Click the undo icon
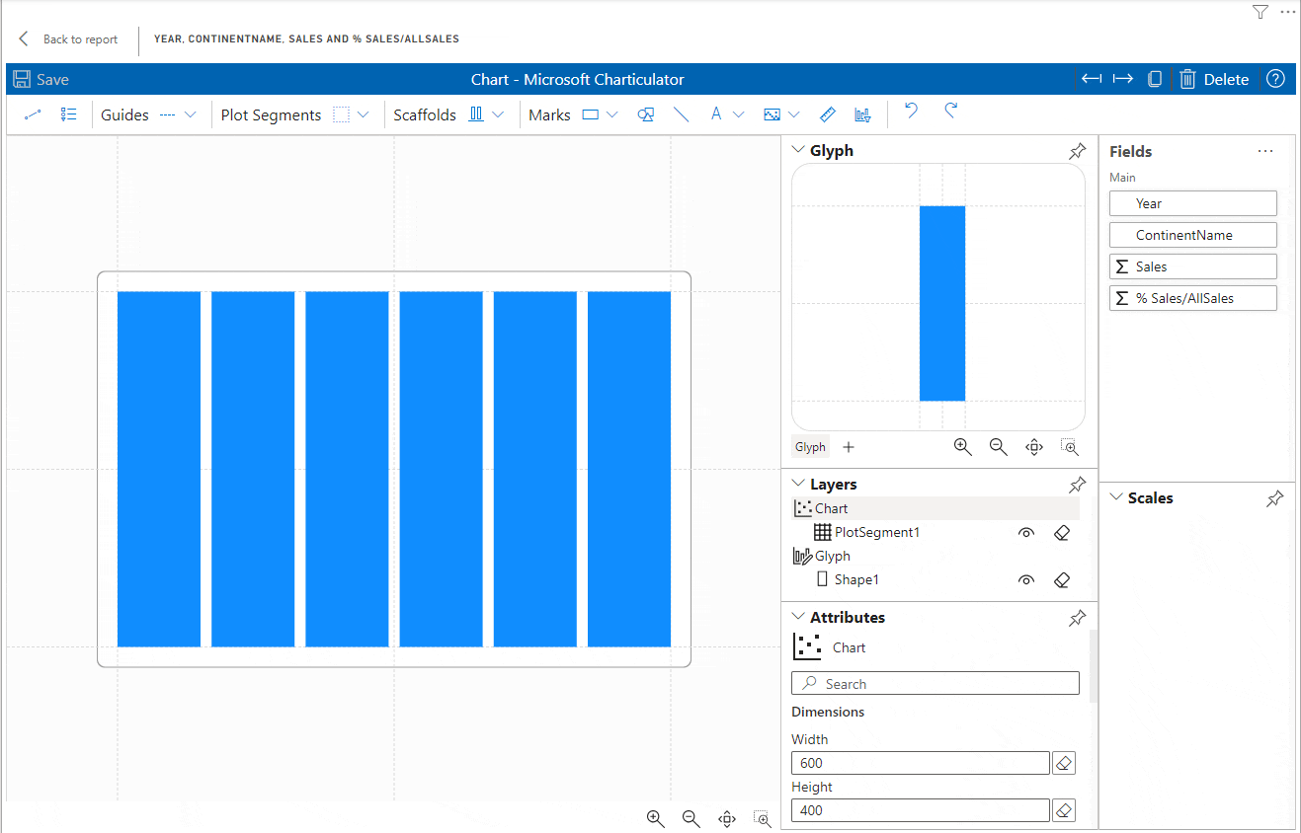This screenshot has width=1301, height=833. click(x=910, y=114)
